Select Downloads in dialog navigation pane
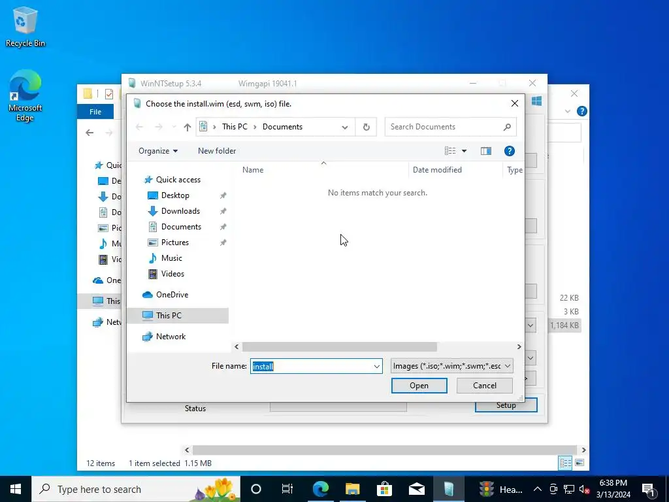Screen dimensions: 669x502 pyautogui.click(x=180, y=211)
